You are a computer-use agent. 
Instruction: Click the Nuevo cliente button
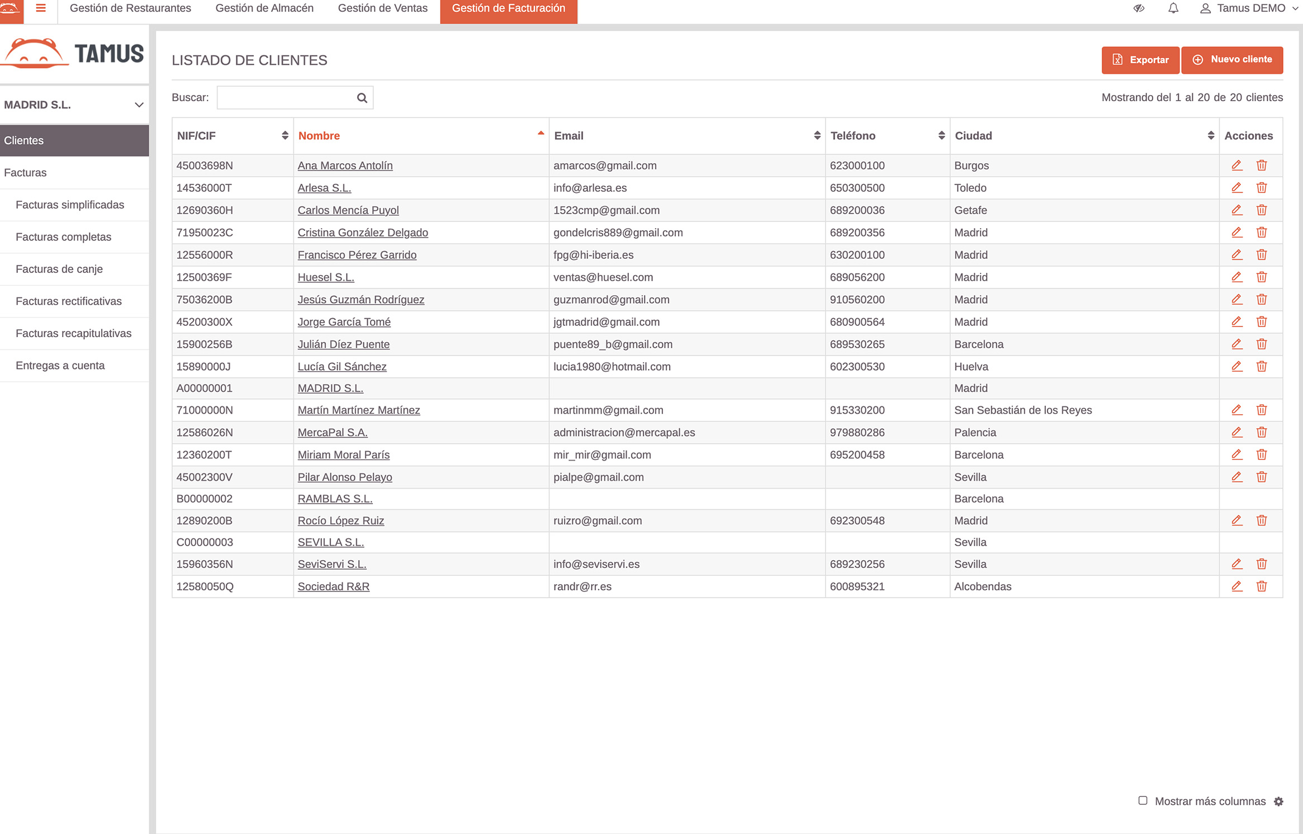(1232, 60)
